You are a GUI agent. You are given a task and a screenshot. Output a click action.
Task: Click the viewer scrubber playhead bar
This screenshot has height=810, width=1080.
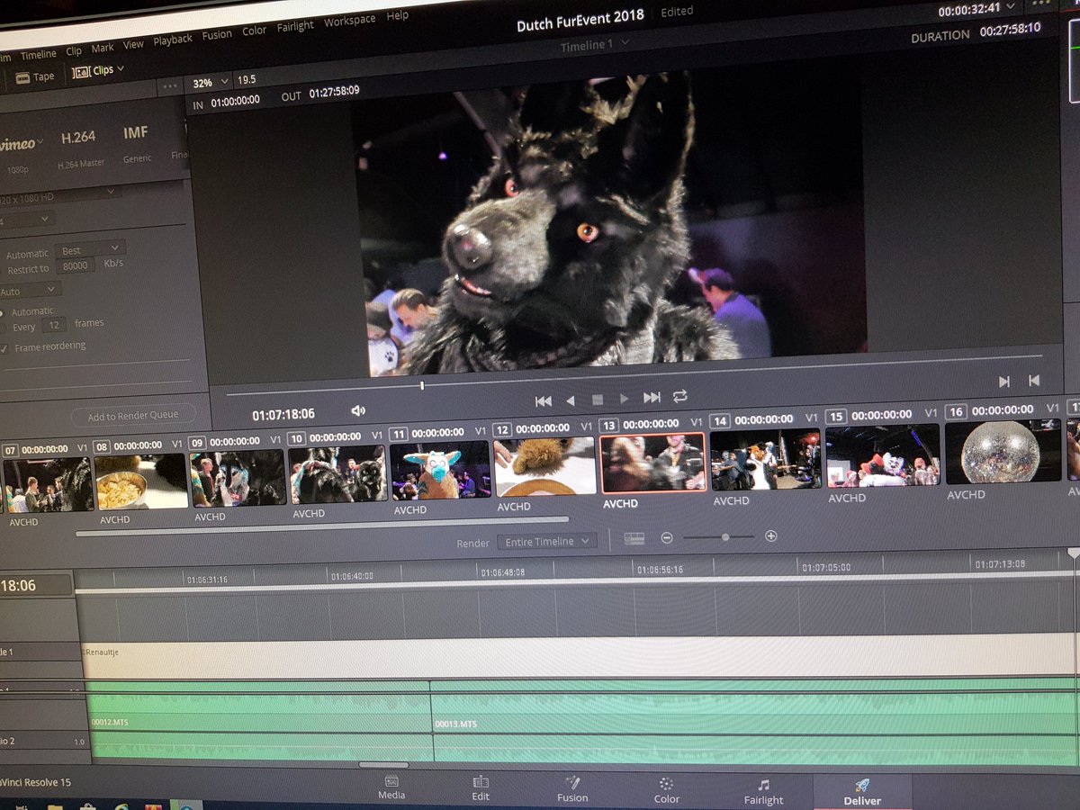[x=422, y=385]
